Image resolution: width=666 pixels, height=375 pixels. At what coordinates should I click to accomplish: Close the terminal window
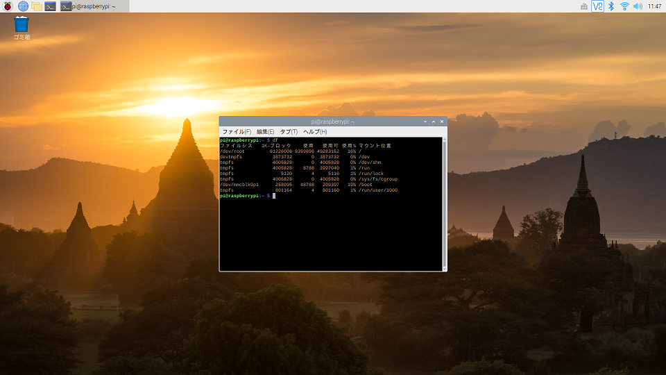click(x=442, y=122)
